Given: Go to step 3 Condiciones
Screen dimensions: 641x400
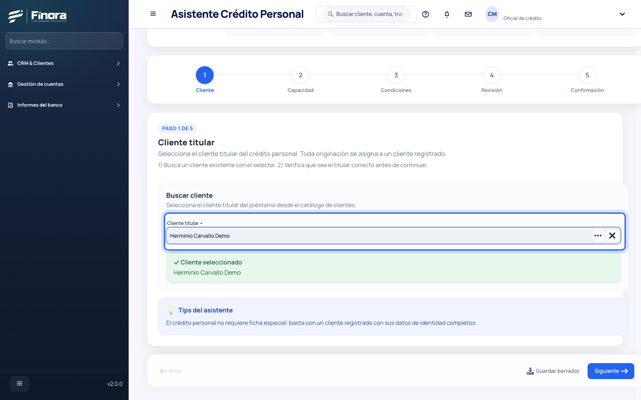Looking at the screenshot, I should (396, 80).
